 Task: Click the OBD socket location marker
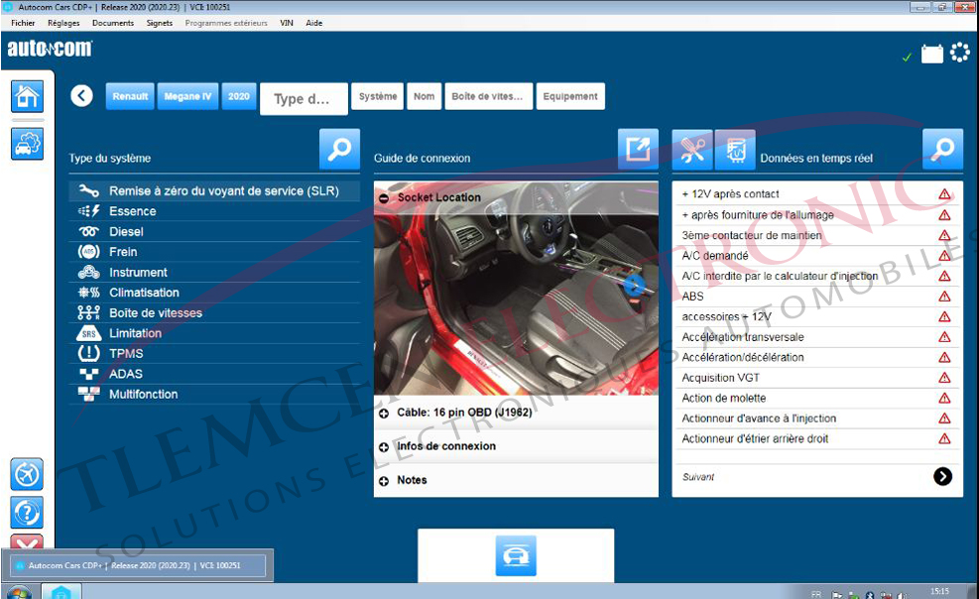point(635,286)
